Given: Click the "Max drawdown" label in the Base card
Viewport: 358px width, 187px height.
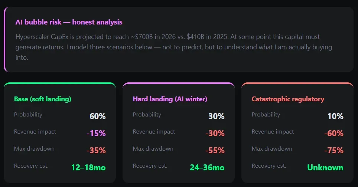Looking at the screenshot, I should tap(34, 149).
